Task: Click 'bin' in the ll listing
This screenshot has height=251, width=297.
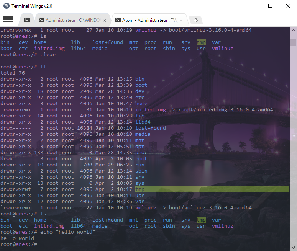Action: (140, 79)
